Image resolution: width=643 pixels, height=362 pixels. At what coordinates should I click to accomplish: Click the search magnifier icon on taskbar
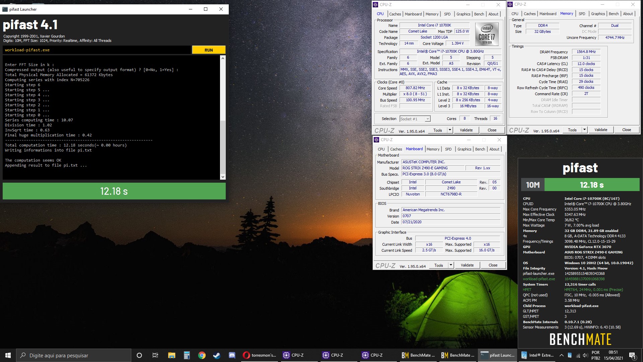click(23, 355)
